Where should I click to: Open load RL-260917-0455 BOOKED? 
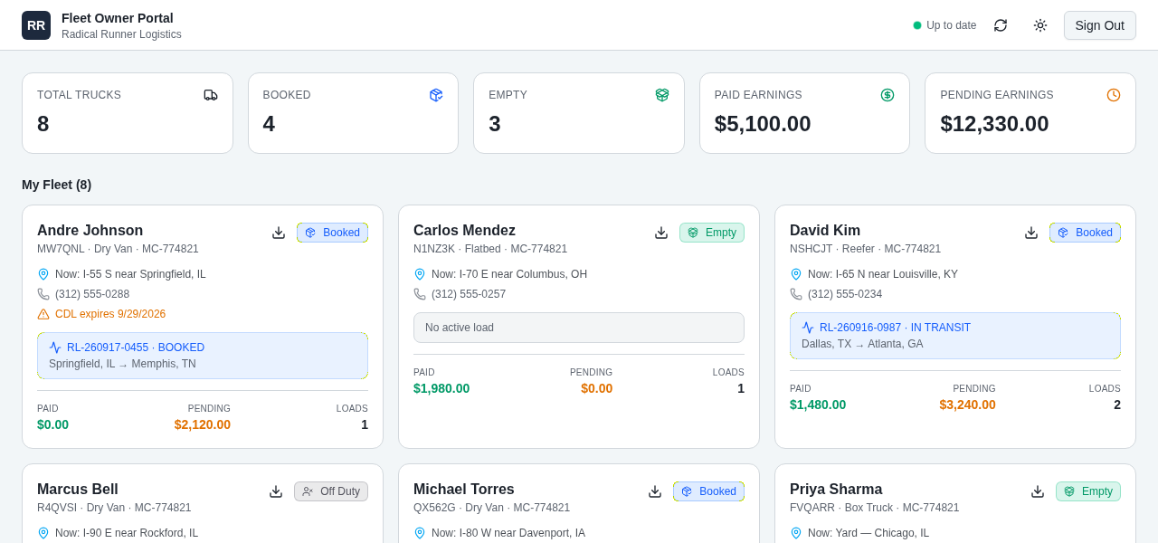(203, 356)
